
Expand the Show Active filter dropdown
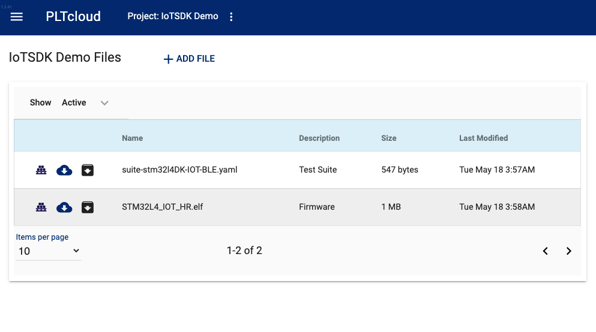point(85,103)
